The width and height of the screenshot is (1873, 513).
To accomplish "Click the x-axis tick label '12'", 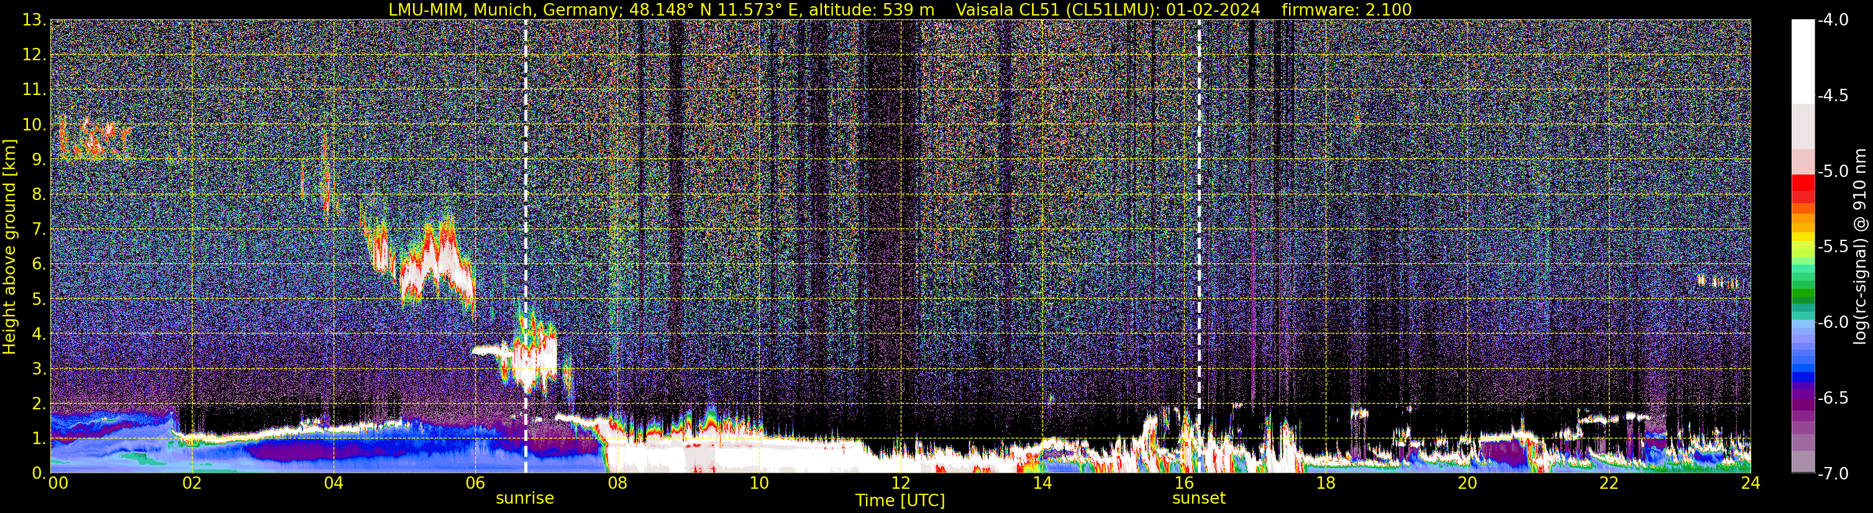I will point(900,483).
